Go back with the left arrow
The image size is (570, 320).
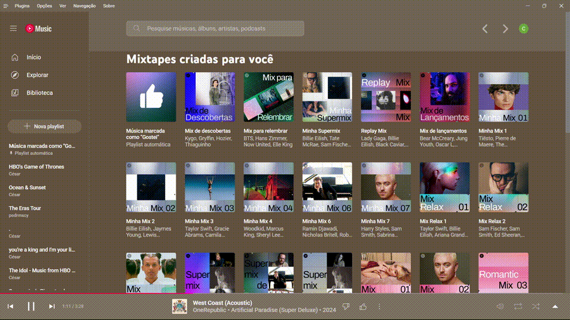point(485,28)
